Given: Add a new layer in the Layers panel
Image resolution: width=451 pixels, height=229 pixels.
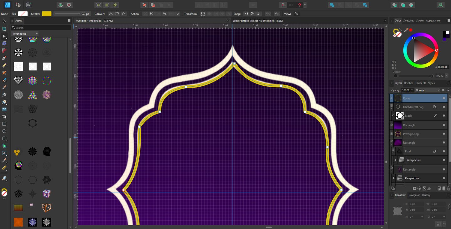Looking at the screenshot, I should (439, 188).
